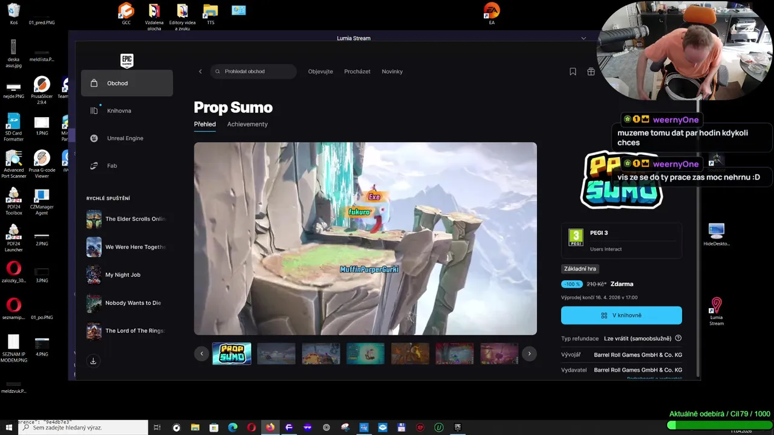The height and width of the screenshot is (435, 774).
Task: Click the V knihovně button
Action: (x=622, y=315)
